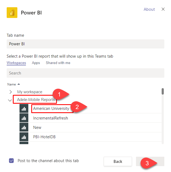The height and width of the screenshot is (172, 171).
Task: Click the PBI-HotelDB report icon
Action: point(24,137)
